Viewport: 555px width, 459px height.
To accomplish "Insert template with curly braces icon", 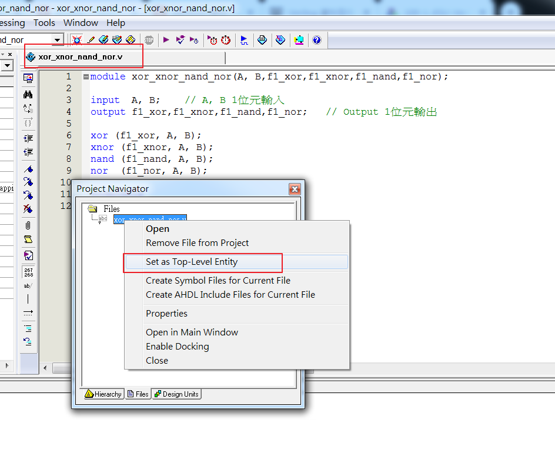I will click(27, 122).
